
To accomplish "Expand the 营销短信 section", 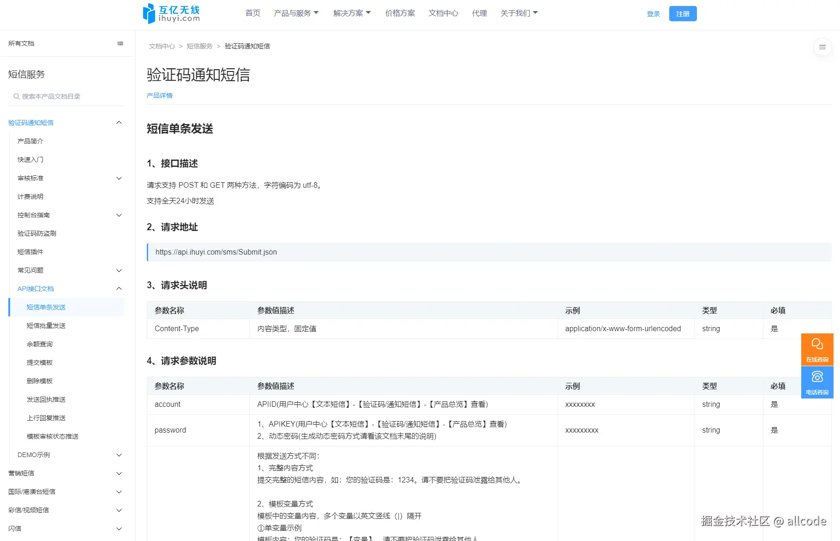I will tap(119, 473).
